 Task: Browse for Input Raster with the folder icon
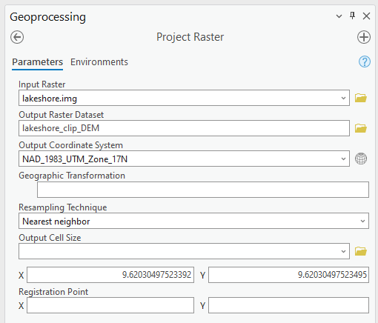(x=361, y=98)
